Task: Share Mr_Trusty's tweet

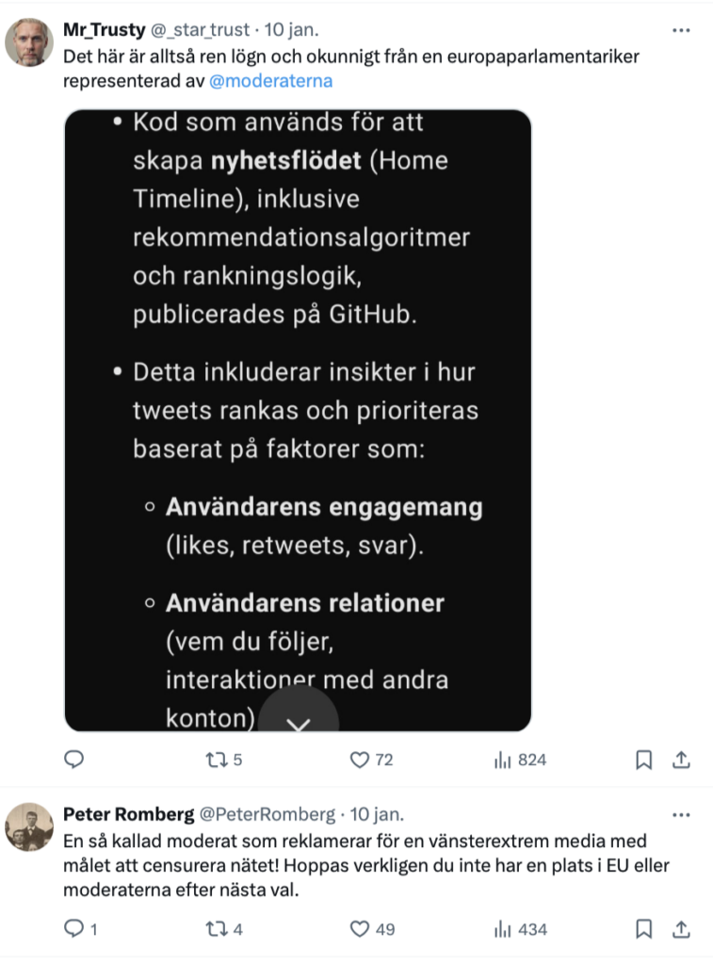Action: coord(684,760)
